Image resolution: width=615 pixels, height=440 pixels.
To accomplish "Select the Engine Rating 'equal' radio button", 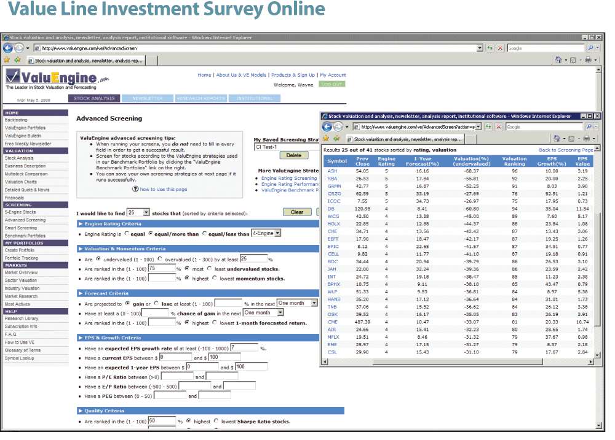I will pos(126,234).
